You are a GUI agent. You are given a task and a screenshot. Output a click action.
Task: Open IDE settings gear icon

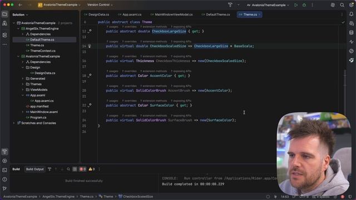[x=351, y=5]
